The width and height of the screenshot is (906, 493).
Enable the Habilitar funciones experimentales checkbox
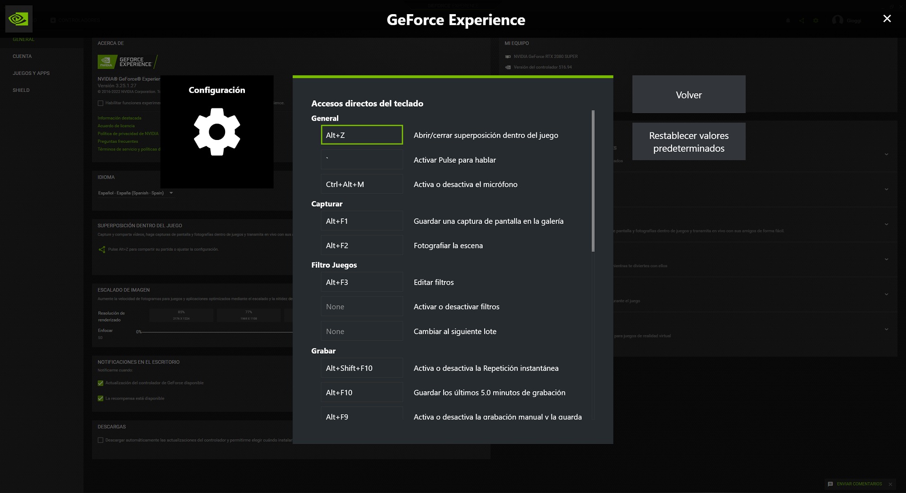point(101,103)
